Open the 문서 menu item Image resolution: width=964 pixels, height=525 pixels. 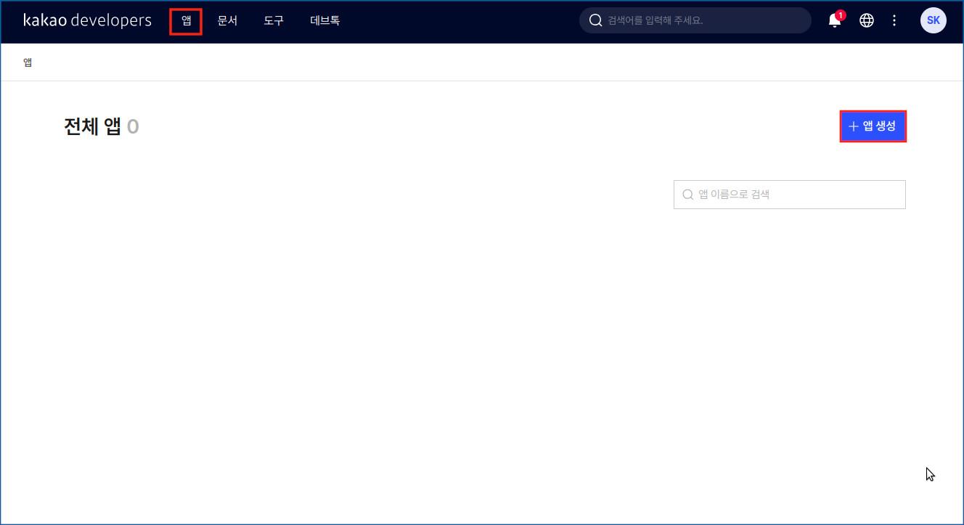click(227, 21)
